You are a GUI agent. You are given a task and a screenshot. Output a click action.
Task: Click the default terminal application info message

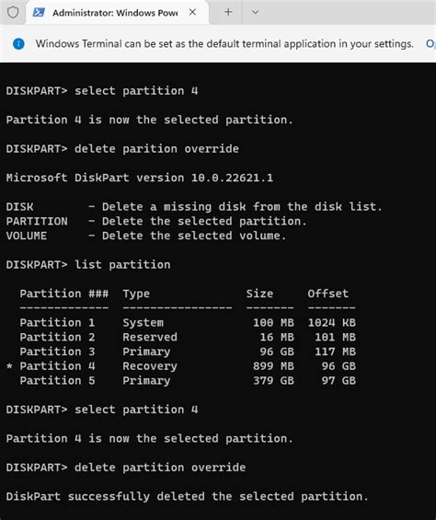click(x=224, y=44)
